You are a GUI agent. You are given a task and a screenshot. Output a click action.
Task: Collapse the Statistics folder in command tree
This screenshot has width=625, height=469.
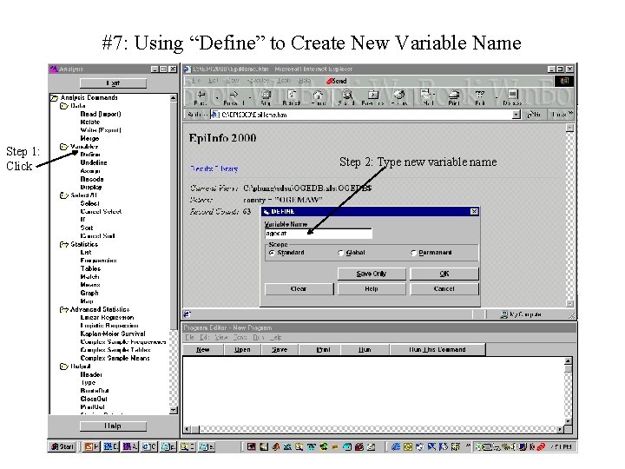(x=63, y=244)
